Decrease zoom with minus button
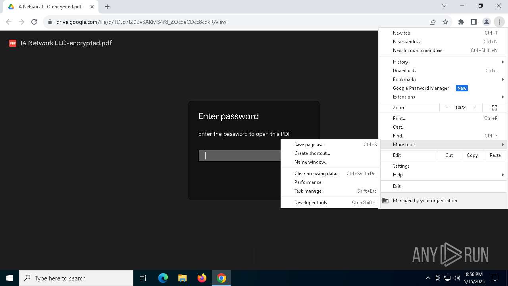Image resolution: width=508 pixels, height=286 pixels. [x=447, y=108]
